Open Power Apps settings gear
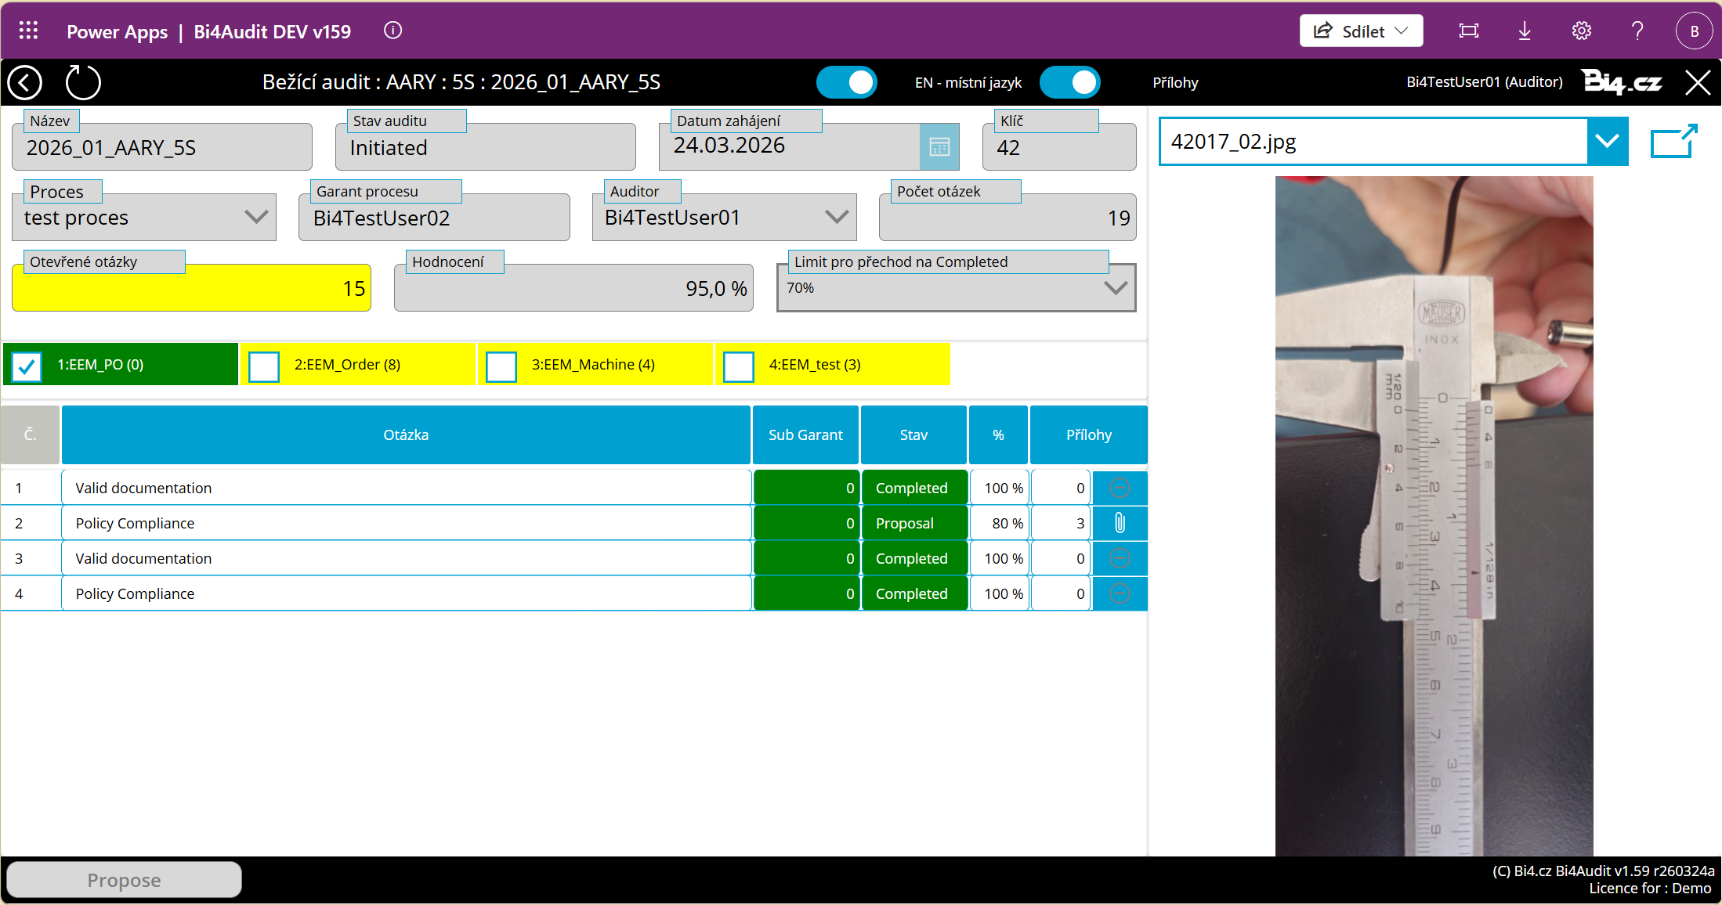The image size is (1722, 905). click(1581, 31)
